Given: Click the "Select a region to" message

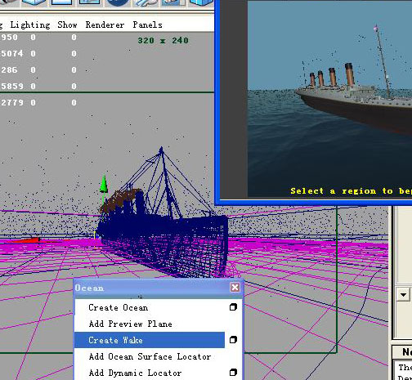Looking at the screenshot, I should click(342, 191).
